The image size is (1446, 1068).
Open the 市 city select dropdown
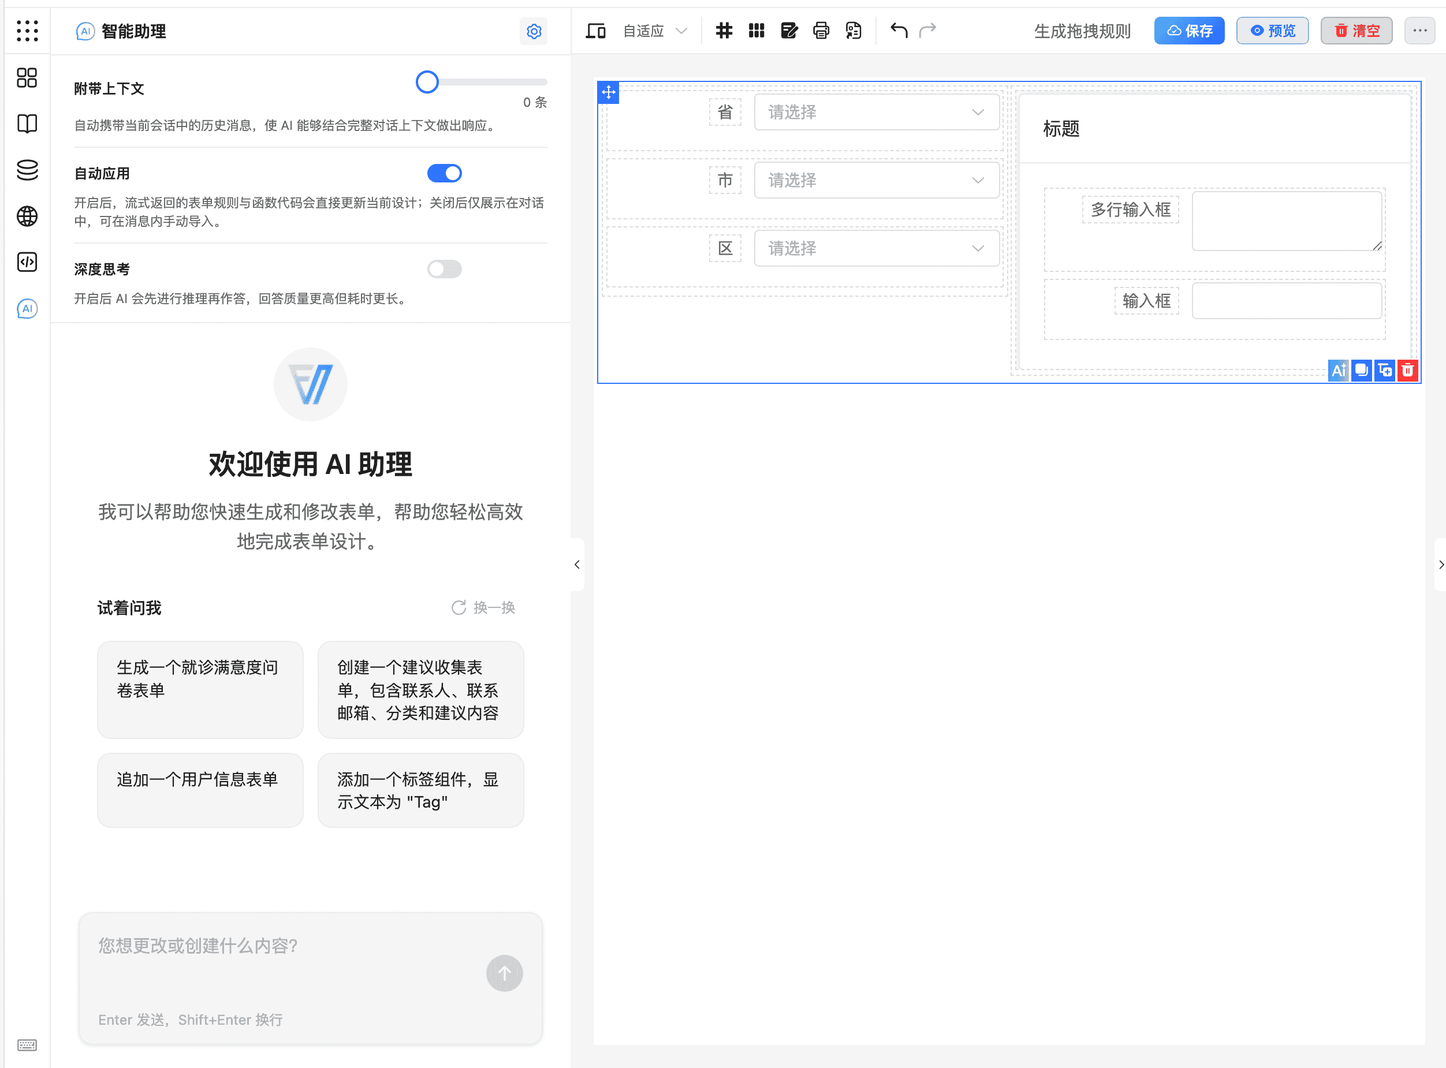tap(876, 180)
